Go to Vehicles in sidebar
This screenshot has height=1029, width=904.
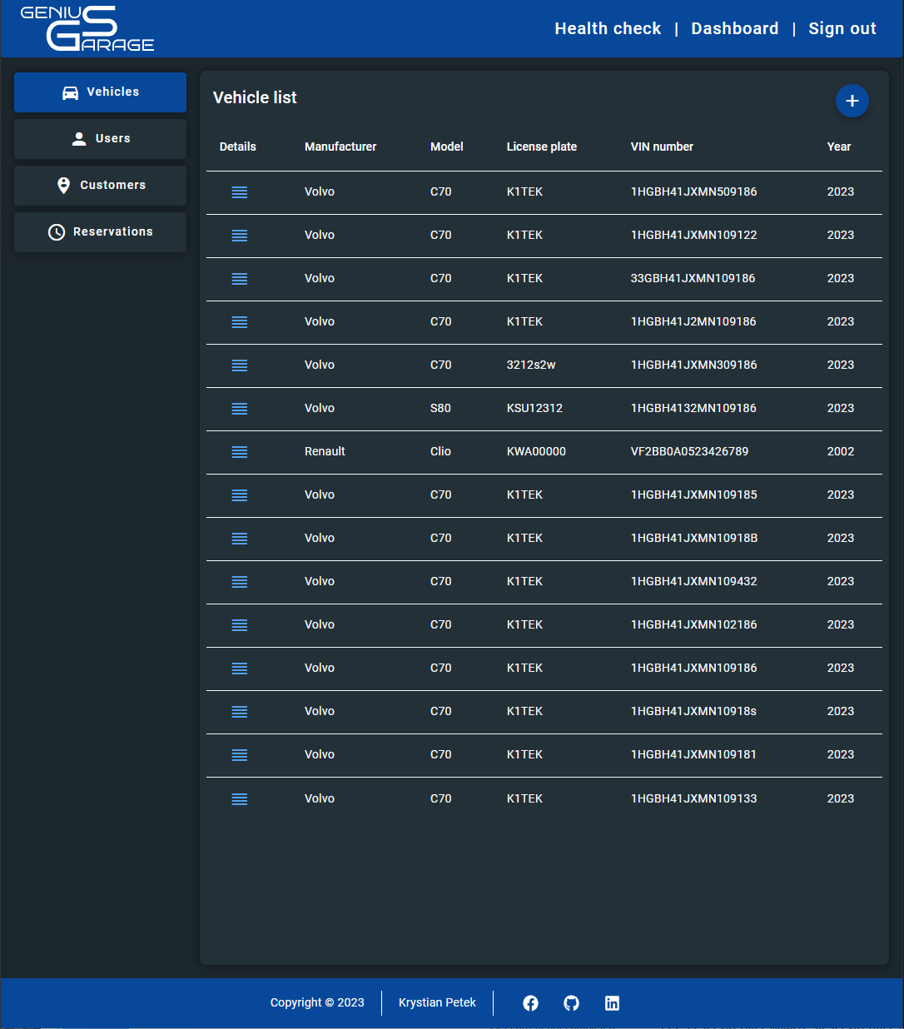point(100,92)
